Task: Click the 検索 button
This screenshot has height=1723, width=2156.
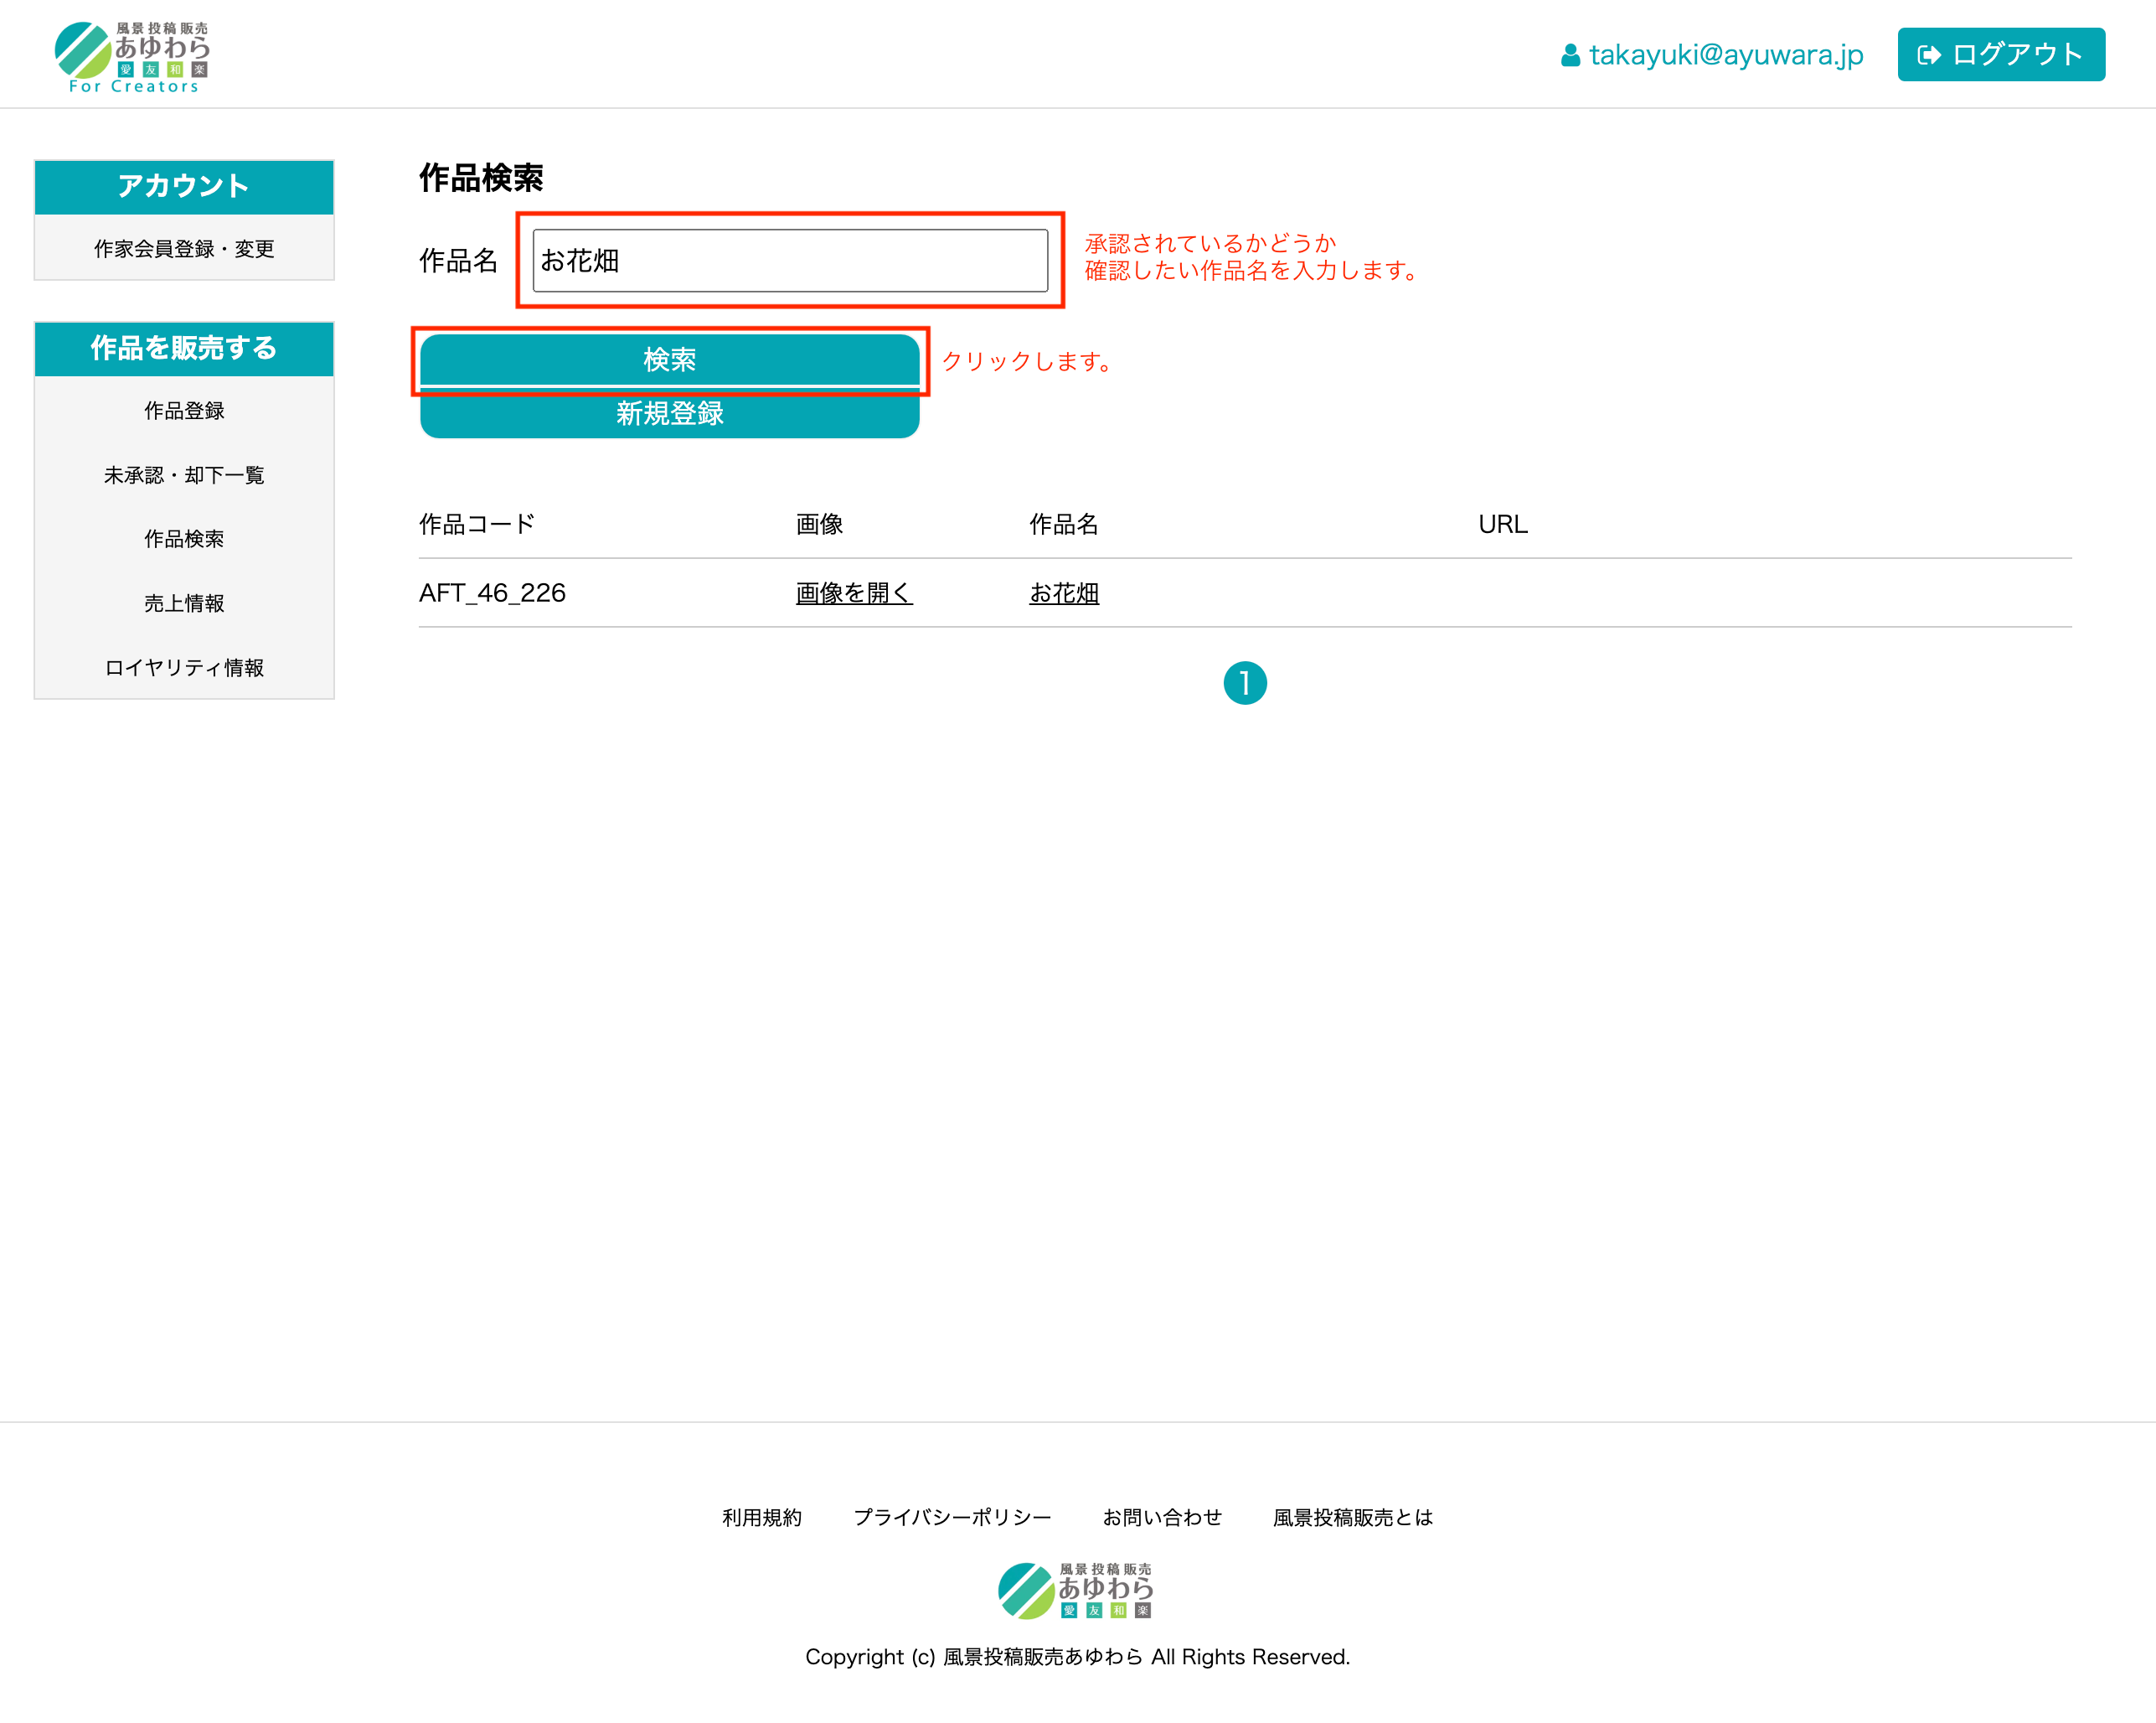Action: pos(669,360)
